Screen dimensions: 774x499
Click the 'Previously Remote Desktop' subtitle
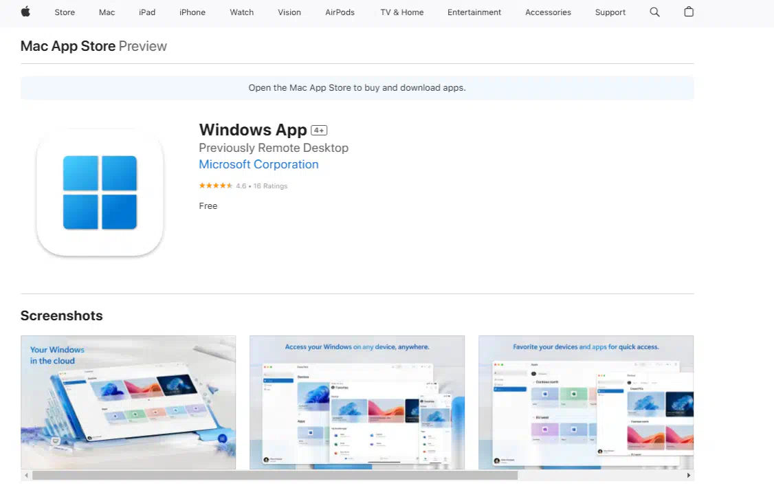click(274, 148)
